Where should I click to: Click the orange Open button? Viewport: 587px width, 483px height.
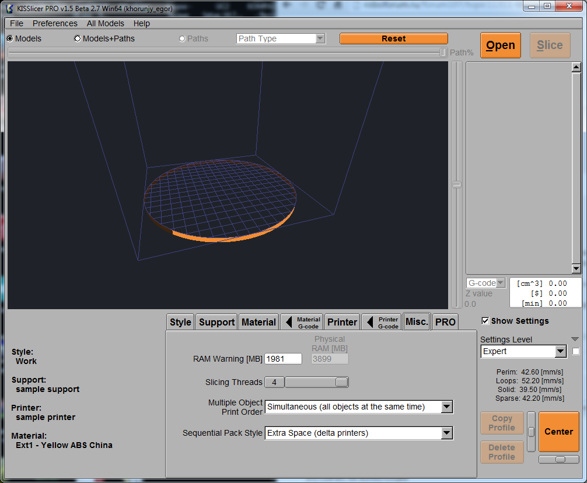[x=500, y=45]
